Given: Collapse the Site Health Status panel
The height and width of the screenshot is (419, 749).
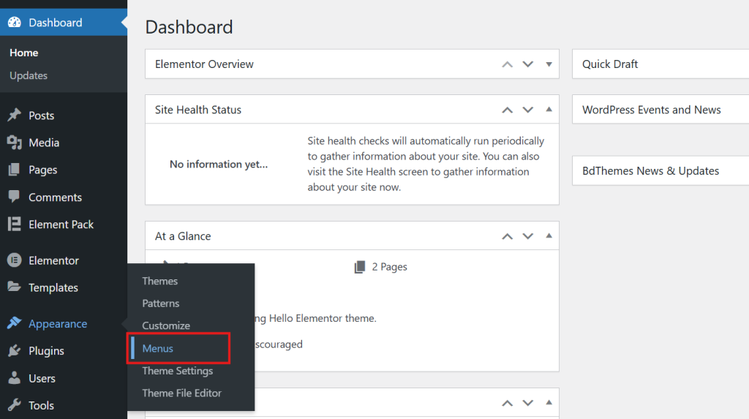Looking at the screenshot, I should pyautogui.click(x=549, y=110).
